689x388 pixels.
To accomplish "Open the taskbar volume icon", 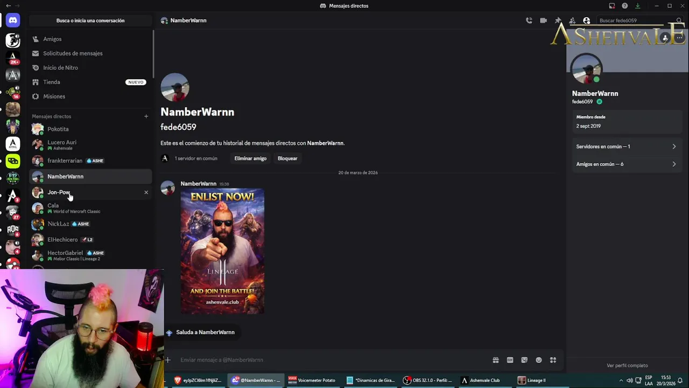I will point(629,380).
